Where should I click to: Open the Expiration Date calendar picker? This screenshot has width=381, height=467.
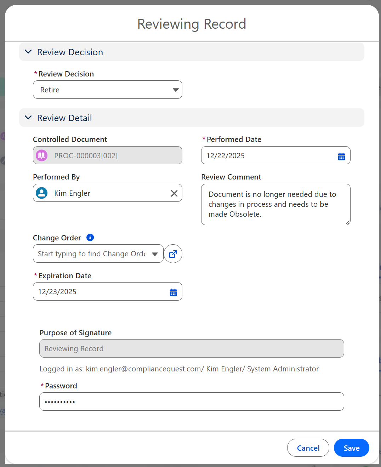(x=173, y=292)
